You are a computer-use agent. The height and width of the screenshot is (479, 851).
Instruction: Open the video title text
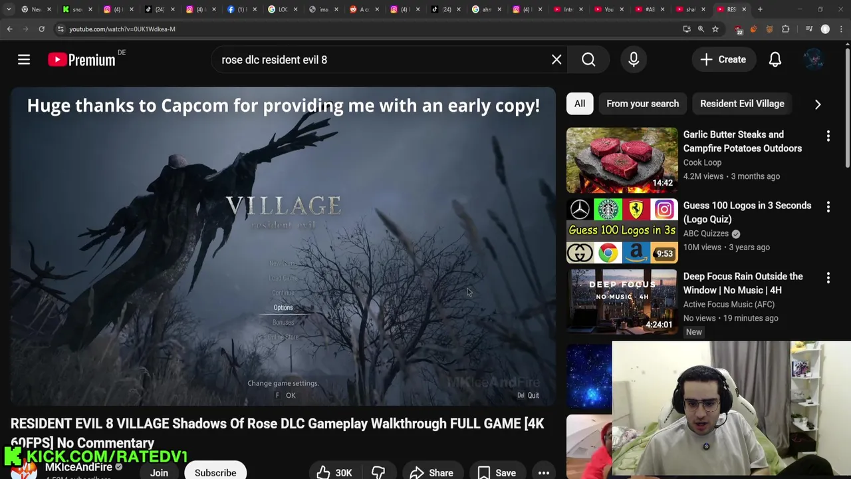[277, 433]
